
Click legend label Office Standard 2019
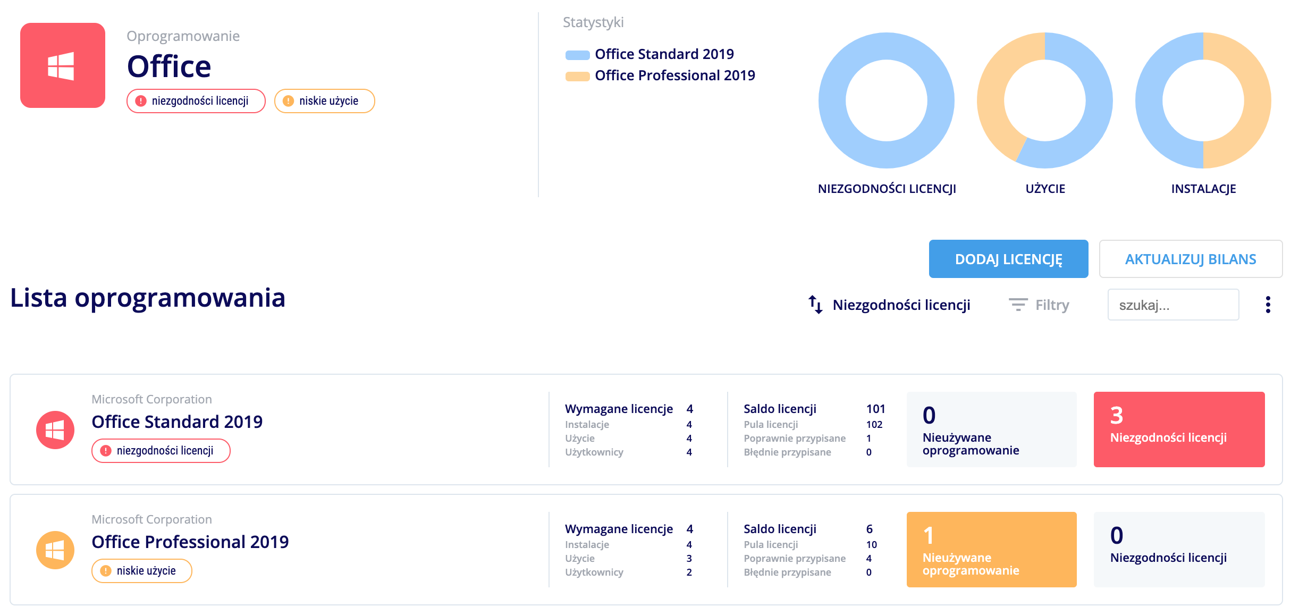(664, 54)
